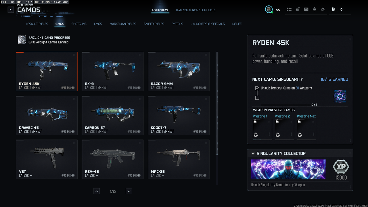This screenshot has height=207, width=368.
Task: Select the REV-46 weapon card
Action: click(x=113, y=159)
